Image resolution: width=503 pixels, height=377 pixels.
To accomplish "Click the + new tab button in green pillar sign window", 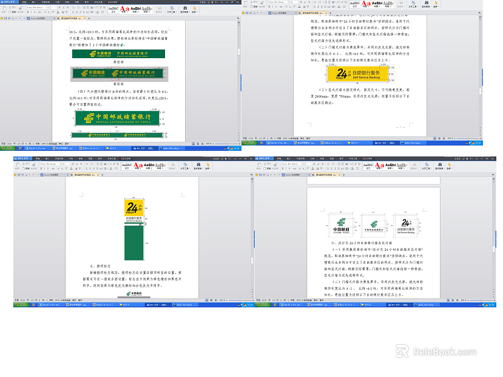I will [103, 175].
